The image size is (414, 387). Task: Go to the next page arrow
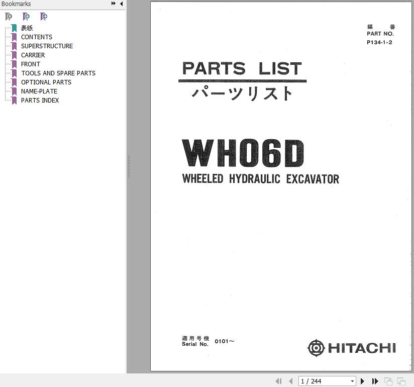(363, 381)
